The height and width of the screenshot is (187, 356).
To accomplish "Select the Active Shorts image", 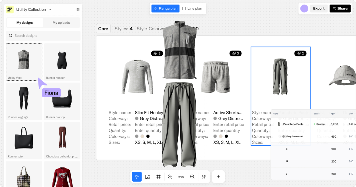I will click(216, 77).
